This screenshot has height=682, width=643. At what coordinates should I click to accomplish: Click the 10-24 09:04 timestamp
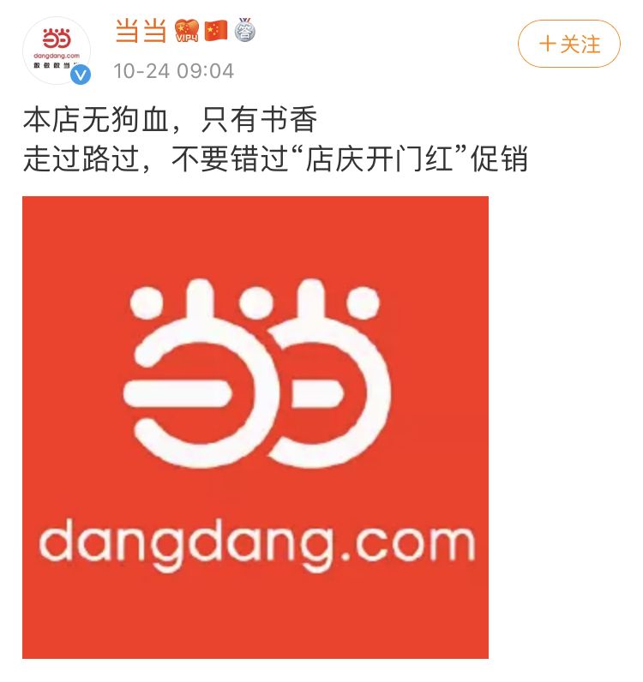click(x=173, y=71)
